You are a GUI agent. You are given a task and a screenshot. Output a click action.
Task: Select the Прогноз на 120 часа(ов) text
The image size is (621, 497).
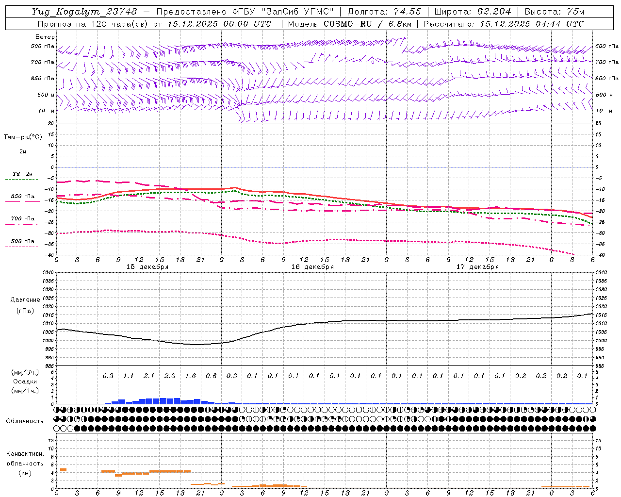(x=93, y=24)
